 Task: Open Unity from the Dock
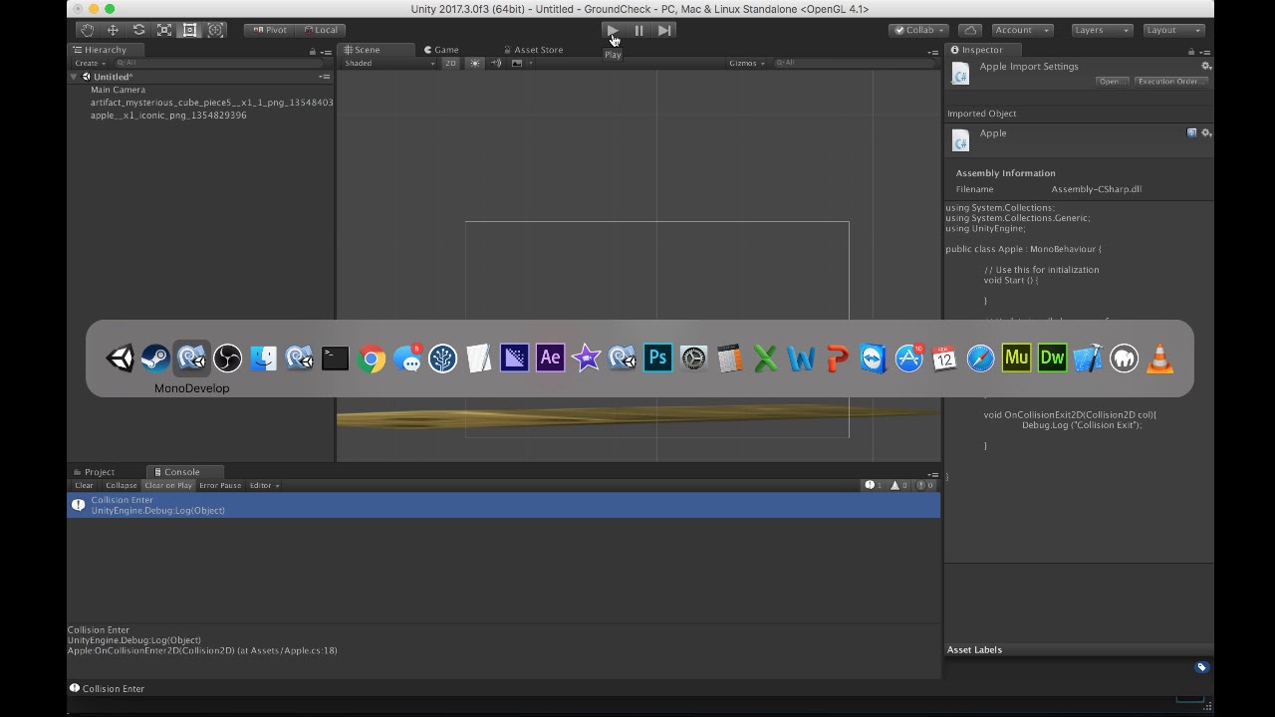pos(120,358)
